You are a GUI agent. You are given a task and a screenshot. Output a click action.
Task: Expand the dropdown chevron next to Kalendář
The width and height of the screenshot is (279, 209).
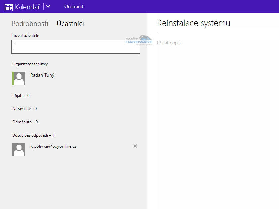[x=48, y=6]
